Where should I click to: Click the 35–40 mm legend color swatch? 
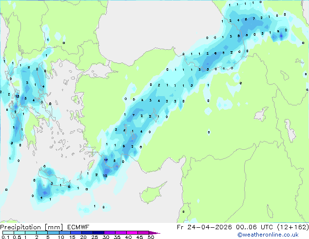pos(121,233)
